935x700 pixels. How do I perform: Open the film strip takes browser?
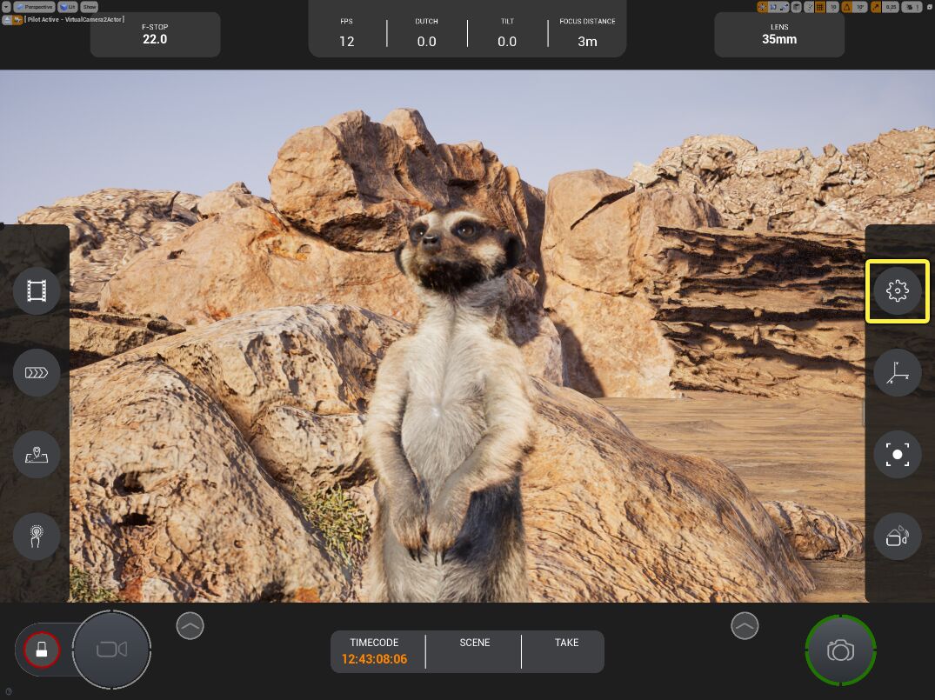[x=37, y=291]
